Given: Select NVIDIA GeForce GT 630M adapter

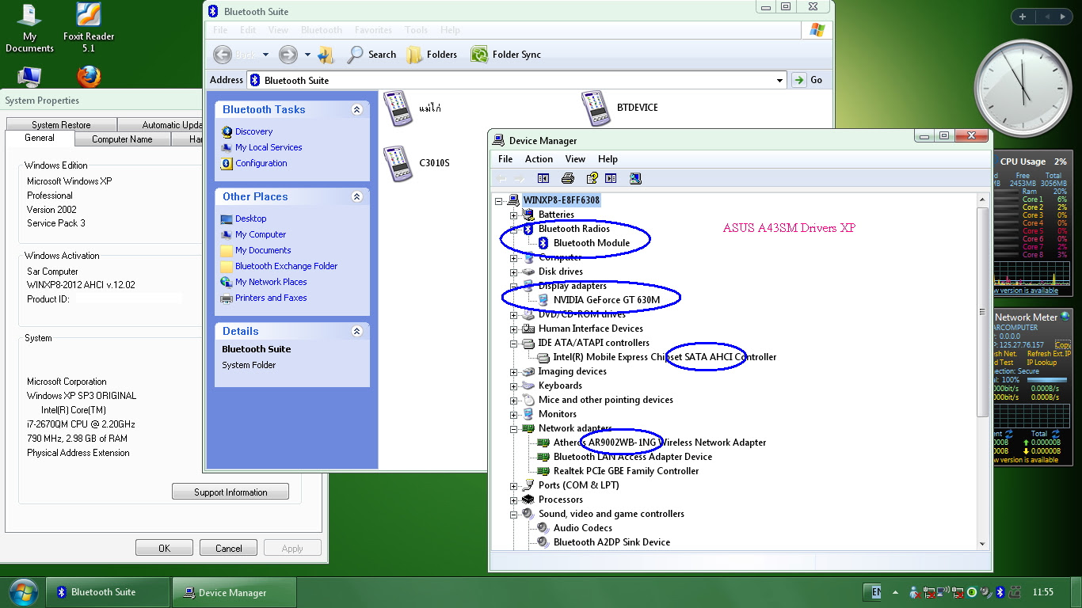Looking at the screenshot, I should 606,300.
